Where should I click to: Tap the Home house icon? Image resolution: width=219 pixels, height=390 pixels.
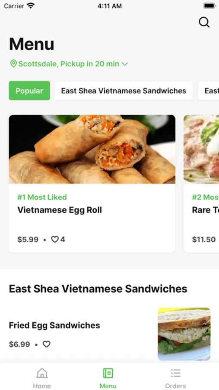[x=42, y=373]
